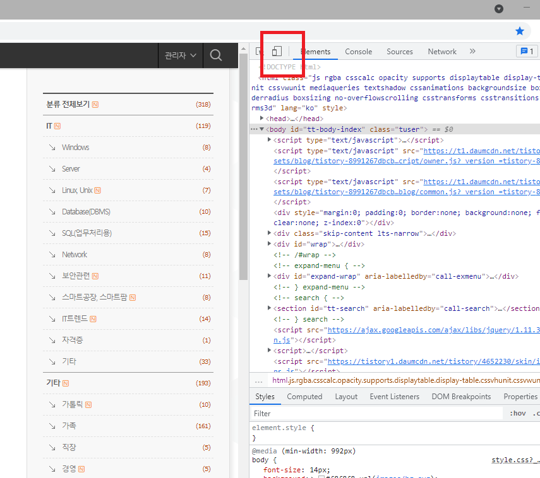Screen dimensions: 540x478
Task: Switch to the Console tab
Action: click(x=359, y=52)
